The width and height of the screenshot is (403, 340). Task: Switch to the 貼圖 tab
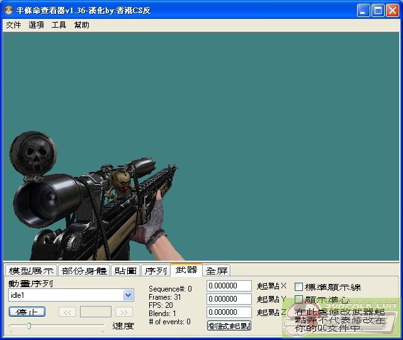(125, 271)
